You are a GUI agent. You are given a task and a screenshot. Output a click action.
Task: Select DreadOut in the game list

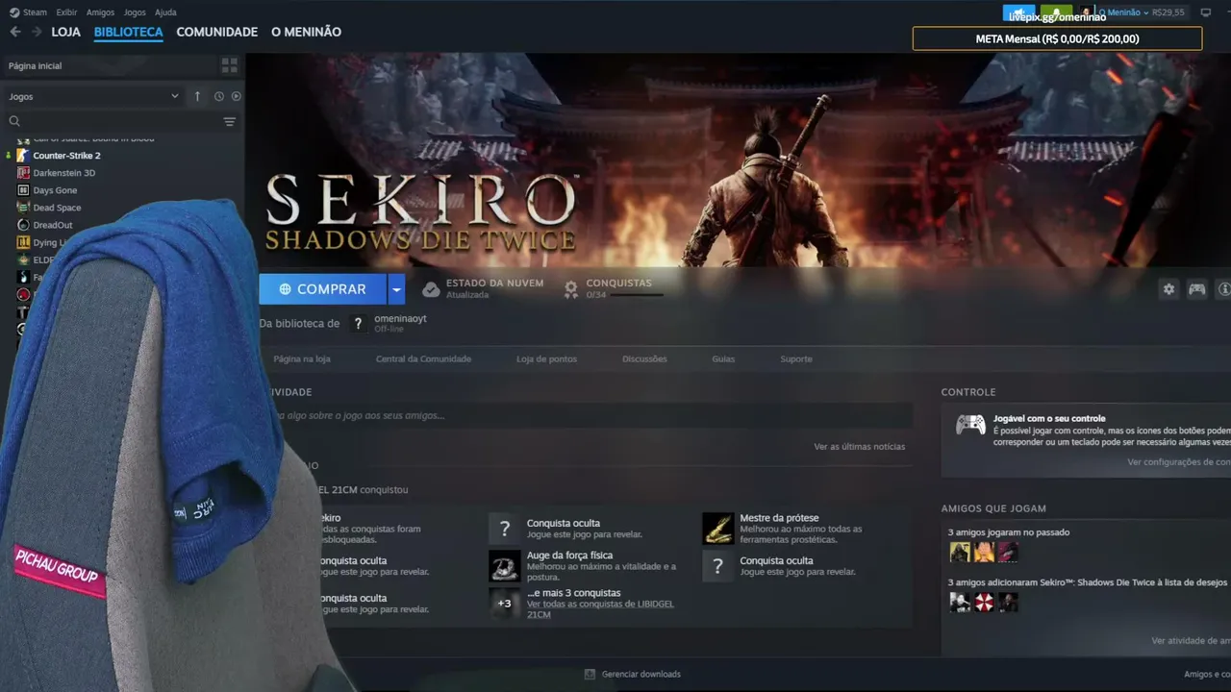(x=53, y=225)
